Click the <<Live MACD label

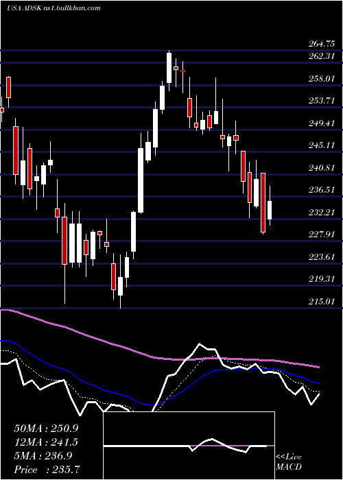coord(289,461)
